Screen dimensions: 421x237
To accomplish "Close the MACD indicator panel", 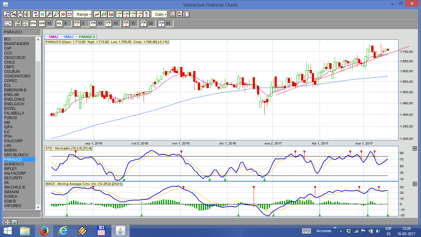I will click(x=415, y=184).
